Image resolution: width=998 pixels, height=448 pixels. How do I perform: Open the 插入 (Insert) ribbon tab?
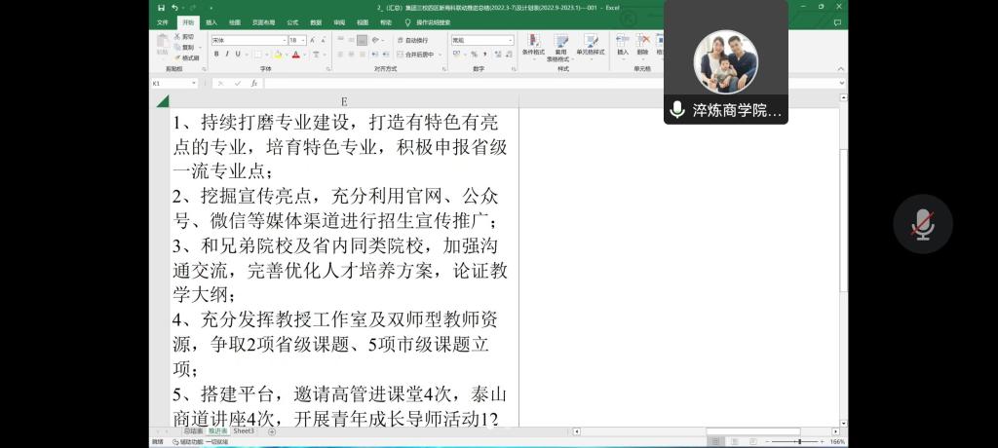[211, 21]
